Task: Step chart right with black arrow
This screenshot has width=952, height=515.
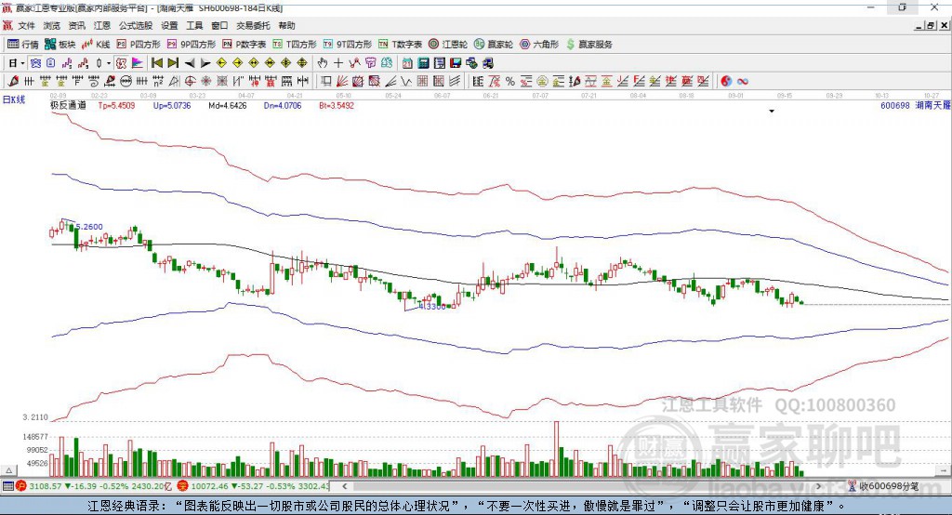Action: (x=205, y=63)
